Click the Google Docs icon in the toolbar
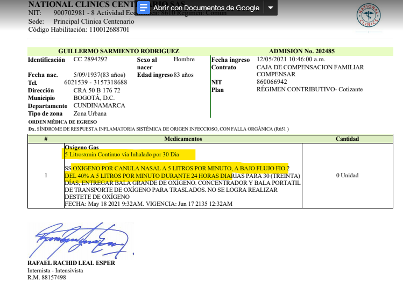Image resolution: width=403 pixels, height=295 pixels. (x=144, y=8)
